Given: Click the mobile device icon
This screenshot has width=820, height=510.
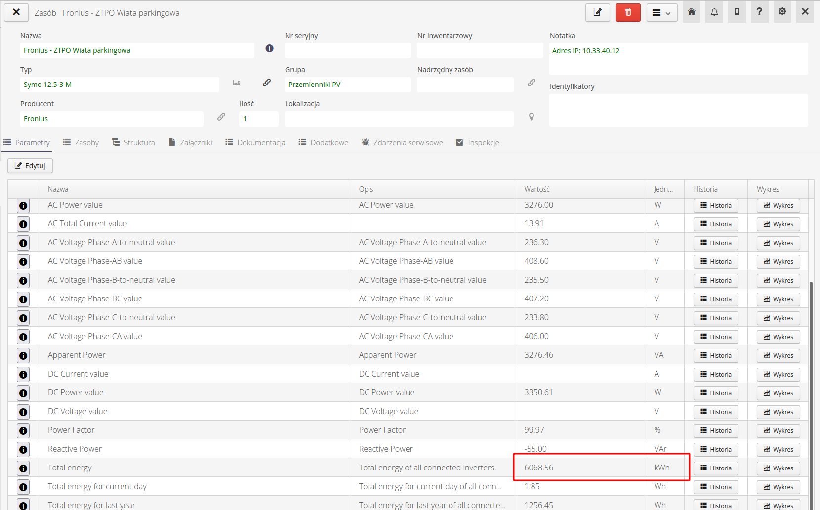Looking at the screenshot, I should [737, 12].
